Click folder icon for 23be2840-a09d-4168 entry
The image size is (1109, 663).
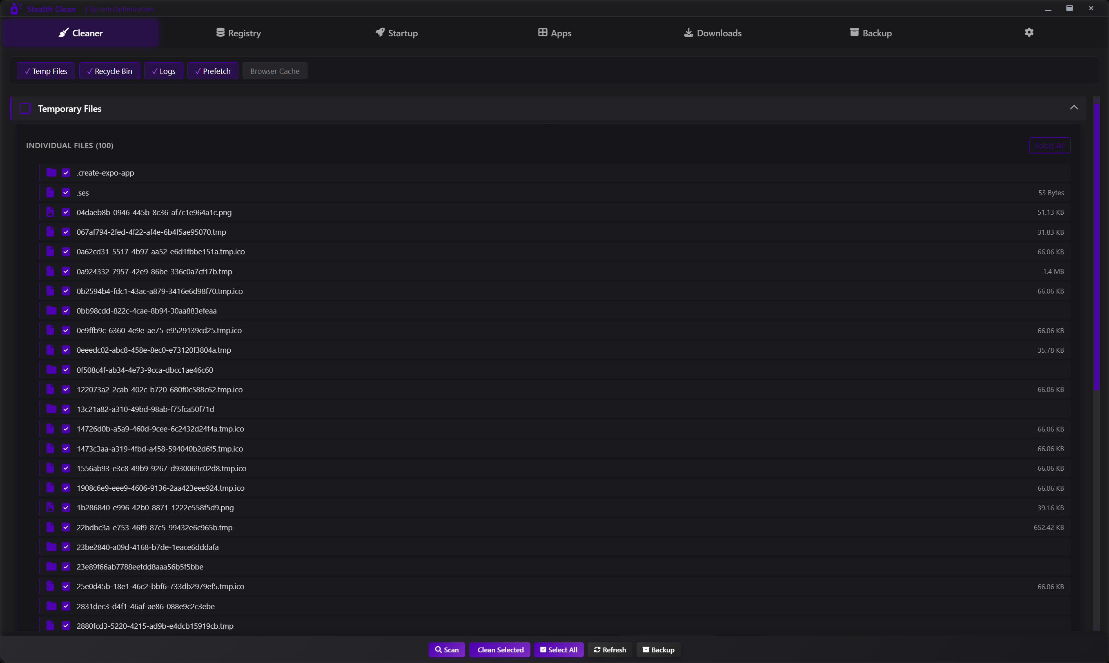[51, 547]
